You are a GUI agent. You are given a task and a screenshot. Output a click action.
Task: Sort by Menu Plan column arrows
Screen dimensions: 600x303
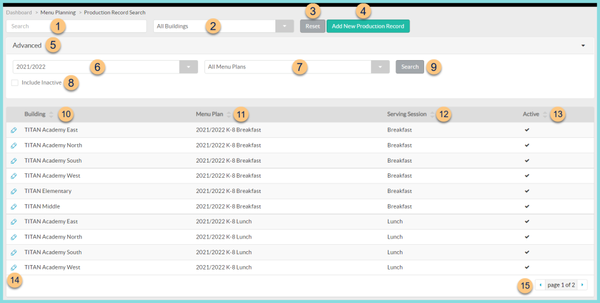pyautogui.click(x=228, y=114)
